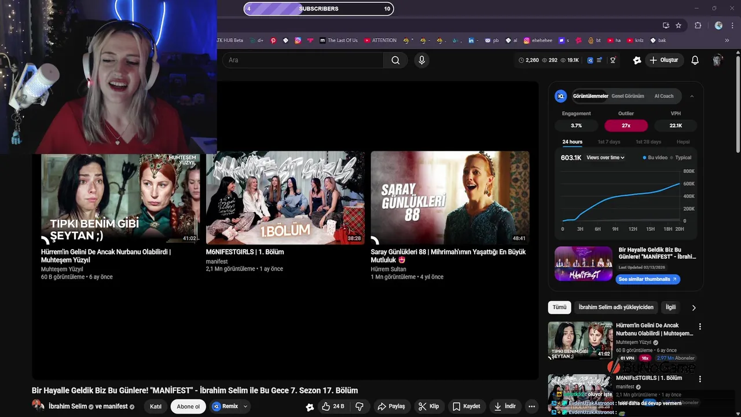
Task: Open the browser extensions puzzle icon
Action: point(698,25)
